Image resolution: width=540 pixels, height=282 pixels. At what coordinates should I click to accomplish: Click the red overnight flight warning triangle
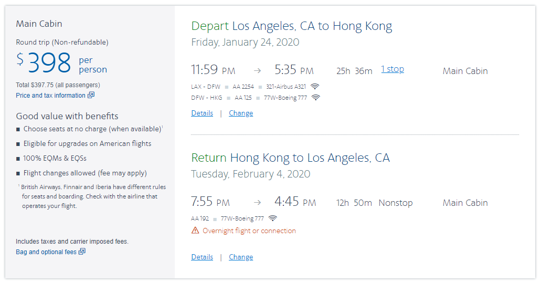(195, 231)
